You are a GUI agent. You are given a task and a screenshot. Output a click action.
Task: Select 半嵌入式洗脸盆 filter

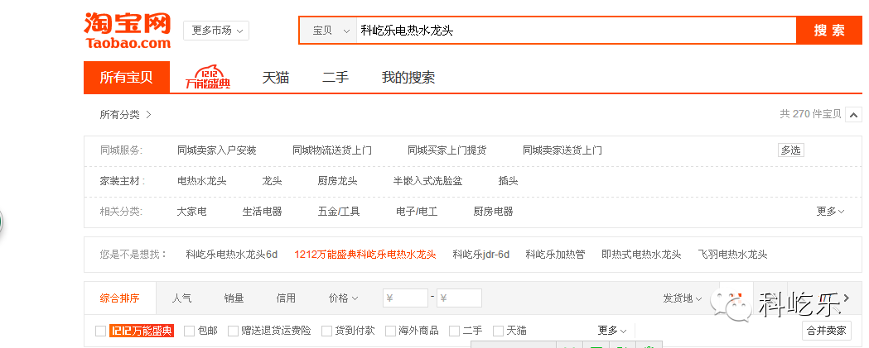click(x=427, y=181)
